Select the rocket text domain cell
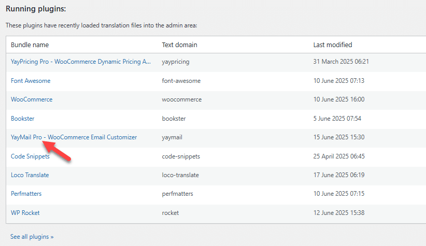Viewport: 426px width, 246px height. pyautogui.click(x=171, y=213)
